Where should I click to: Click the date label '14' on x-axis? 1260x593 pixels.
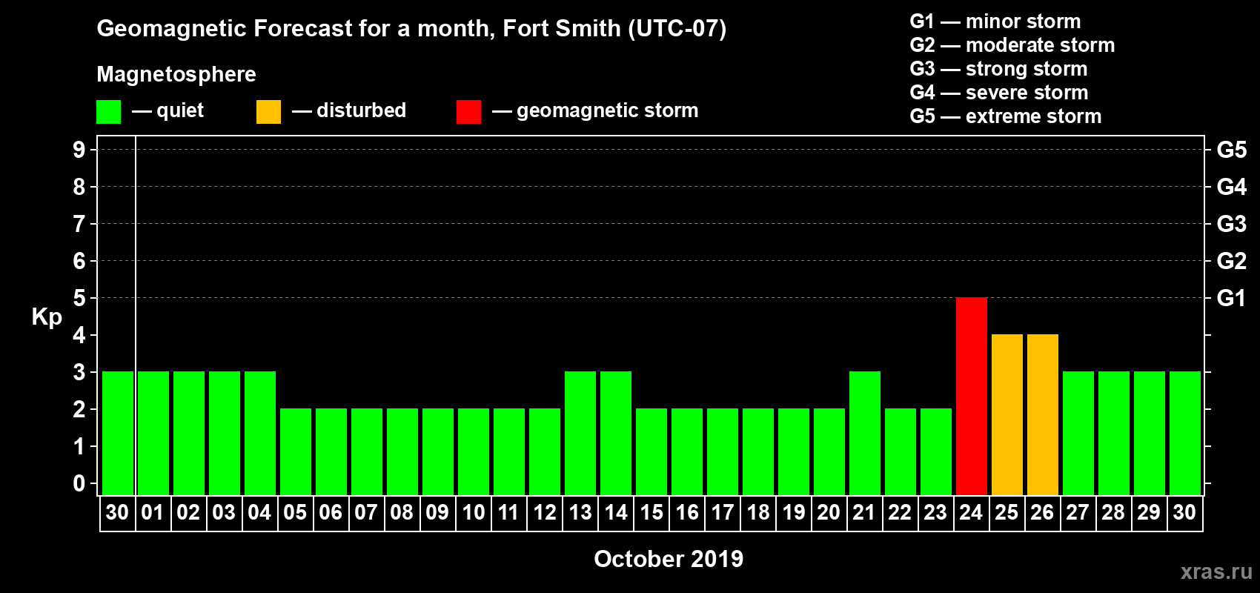tap(615, 512)
